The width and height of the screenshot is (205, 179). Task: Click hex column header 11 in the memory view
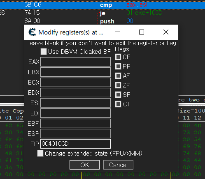pos(186,118)
